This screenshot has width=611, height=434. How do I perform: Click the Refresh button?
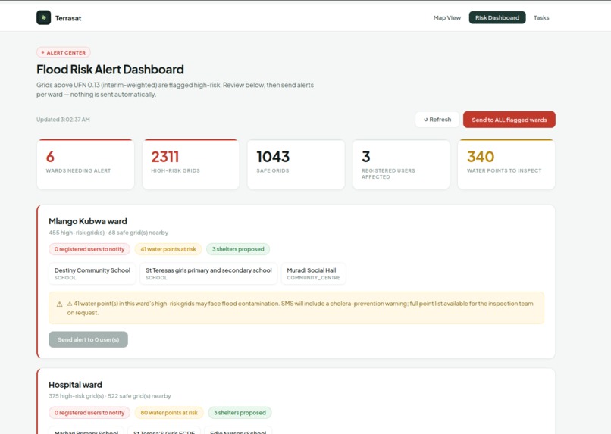(437, 120)
